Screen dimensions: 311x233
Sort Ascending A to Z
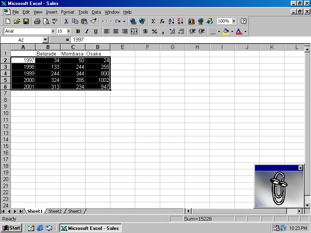(171, 21)
